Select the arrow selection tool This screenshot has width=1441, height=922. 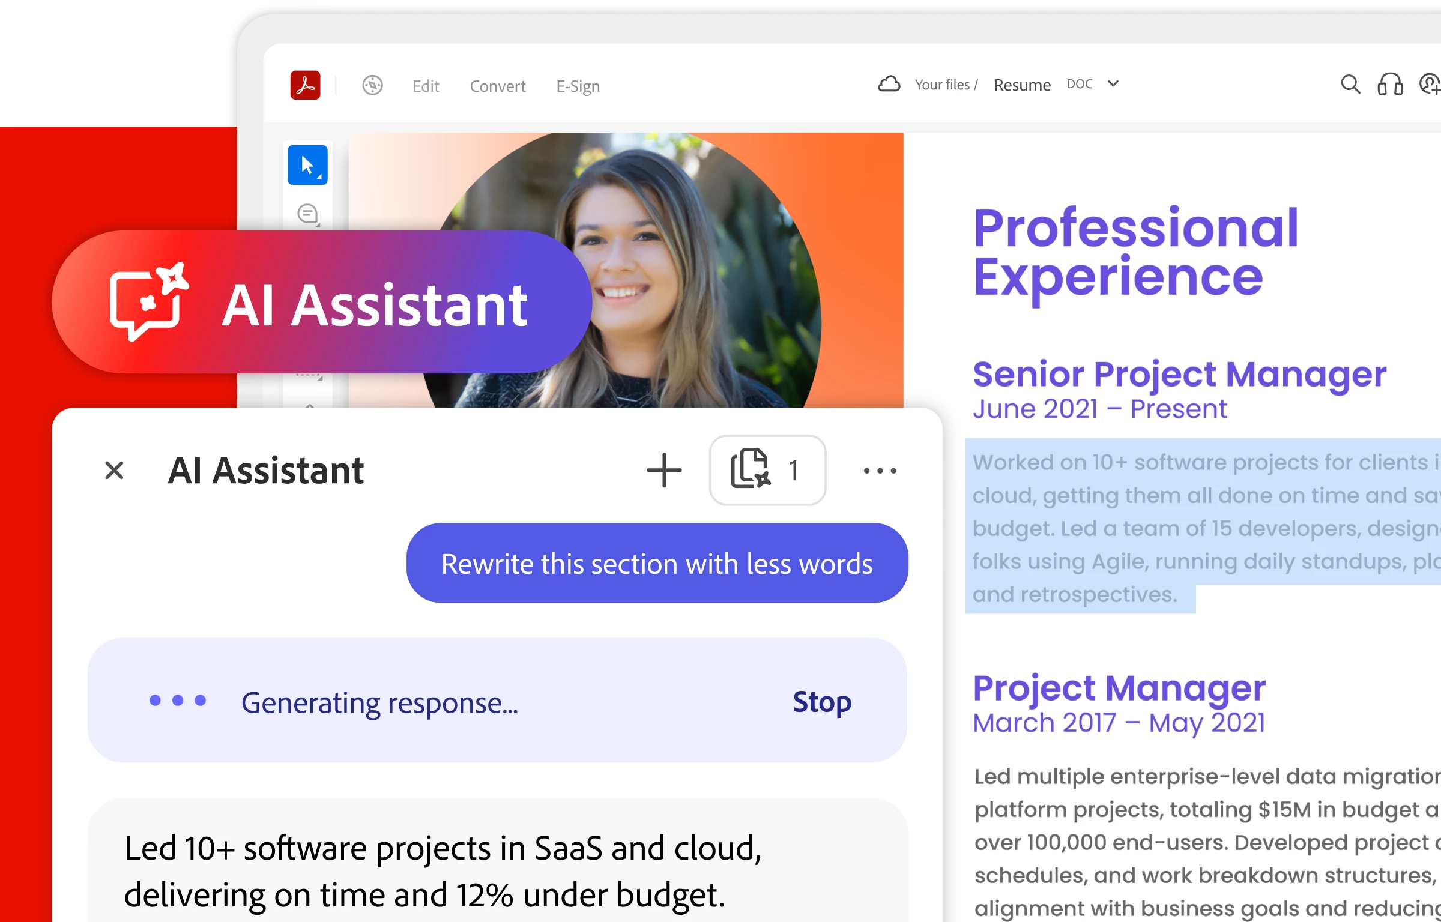[307, 165]
